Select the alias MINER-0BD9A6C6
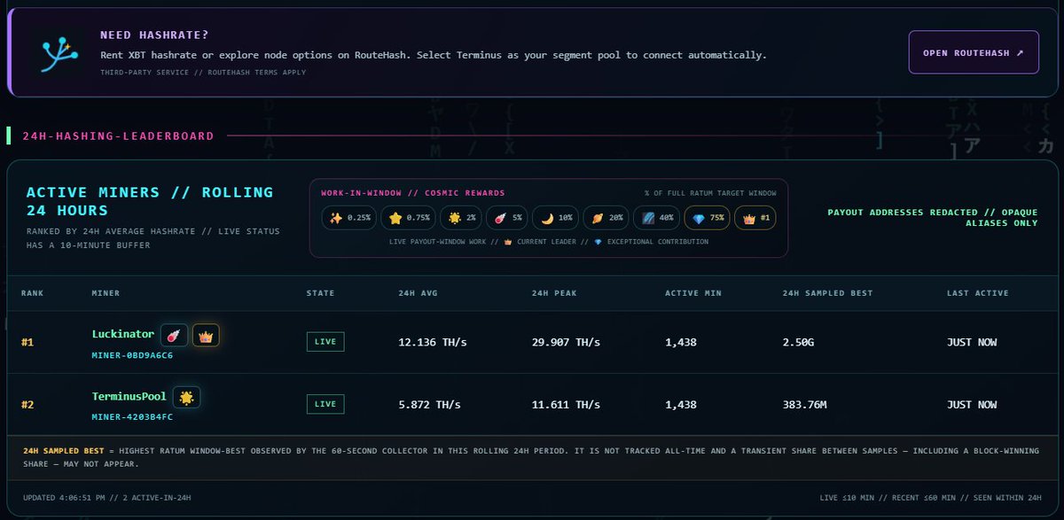Screen dimensions: 1064x520 coord(132,355)
